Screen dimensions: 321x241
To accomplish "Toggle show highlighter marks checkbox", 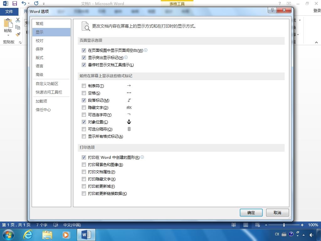I will [x=84, y=58].
